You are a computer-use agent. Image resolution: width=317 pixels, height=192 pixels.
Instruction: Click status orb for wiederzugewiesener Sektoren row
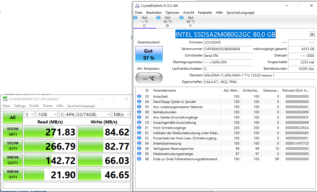pos(139,107)
